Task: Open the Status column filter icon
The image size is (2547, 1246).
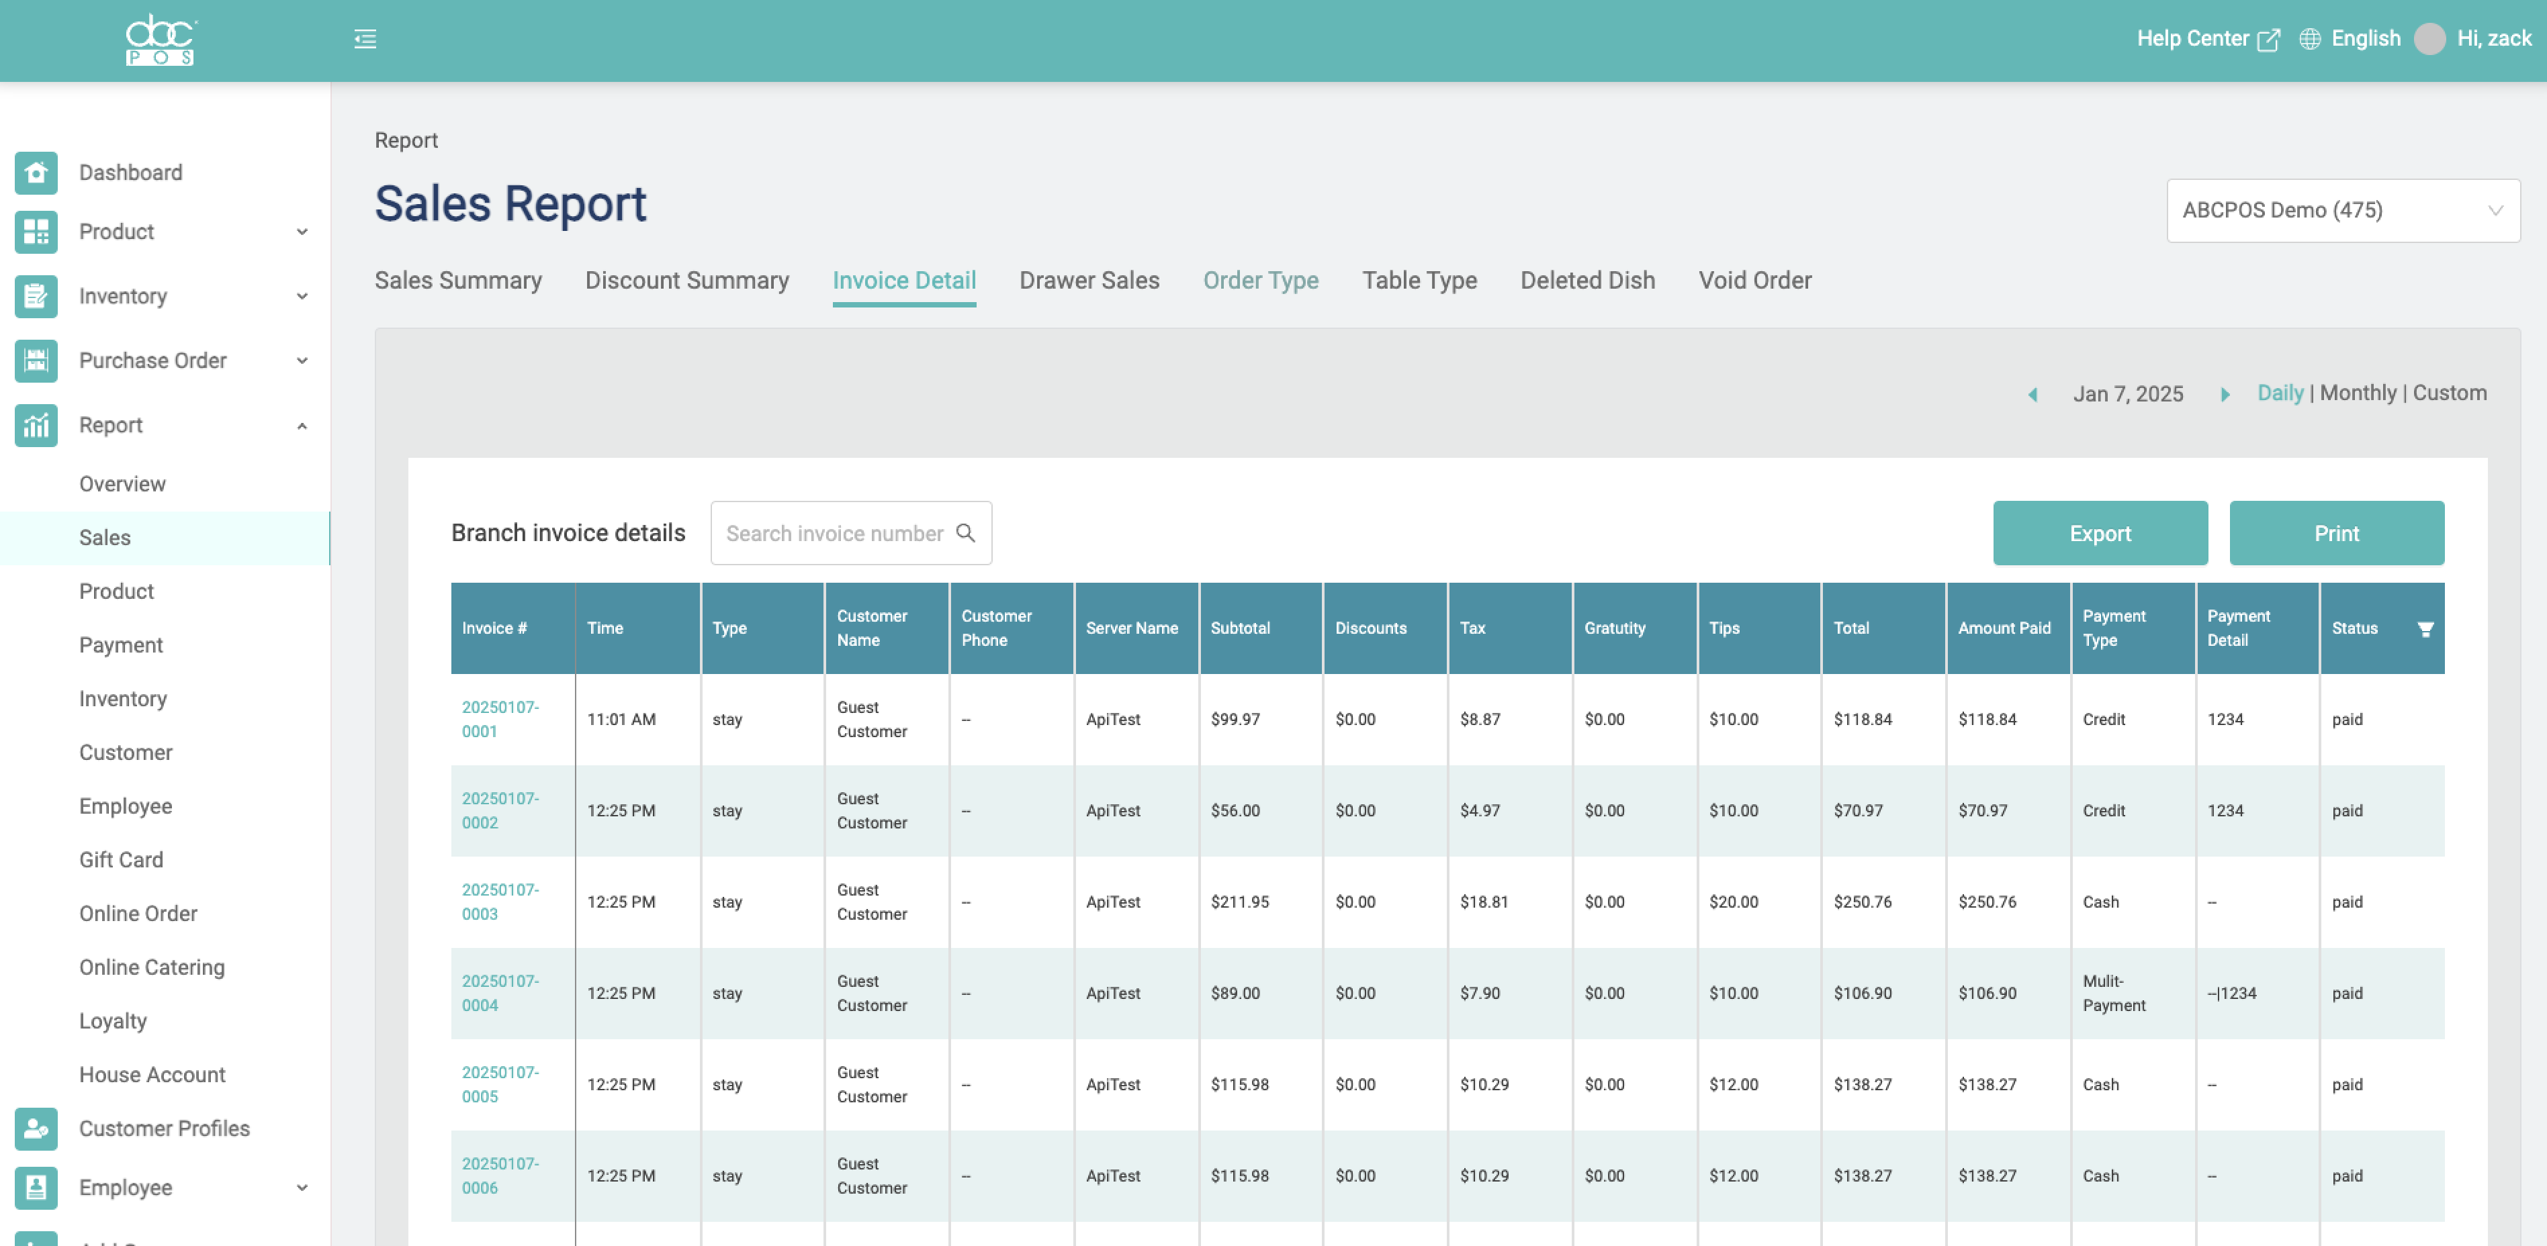Action: [2425, 628]
